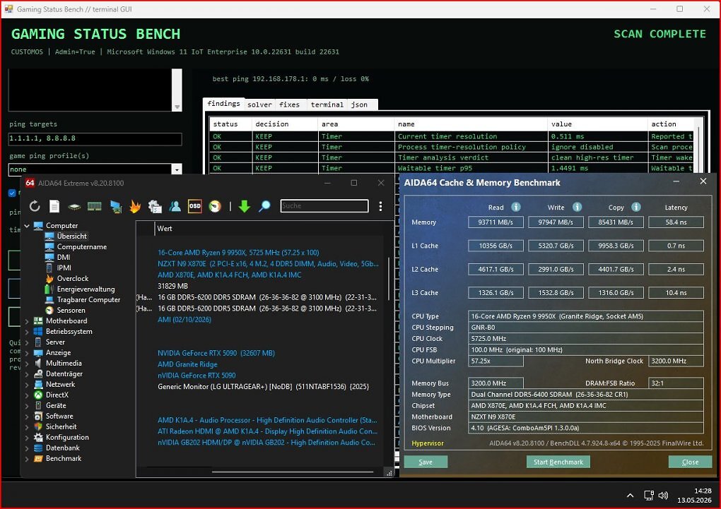The image size is (721, 509).
Task: Click the Hypervisor link
Action: coord(428,443)
